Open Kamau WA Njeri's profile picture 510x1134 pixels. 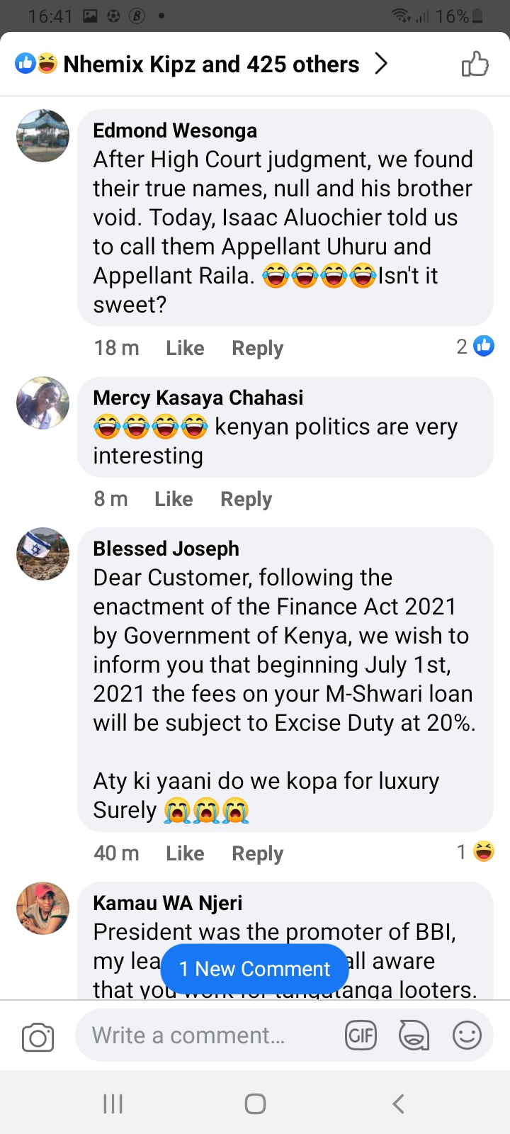(43, 908)
